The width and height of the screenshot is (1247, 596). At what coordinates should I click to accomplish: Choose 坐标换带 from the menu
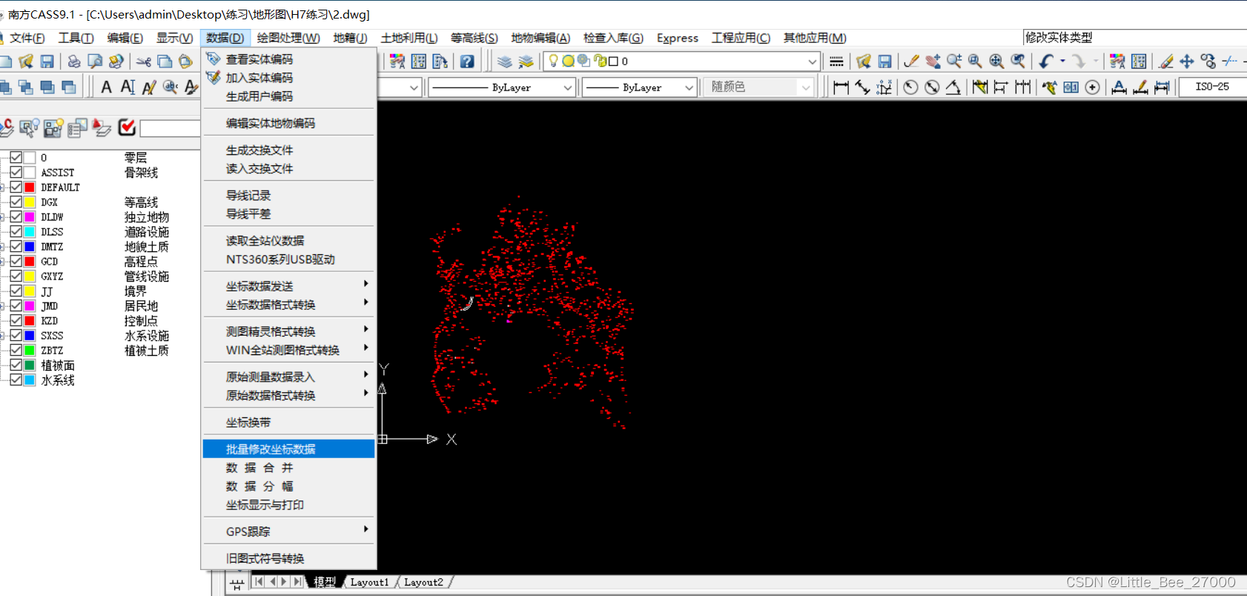(288, 423)
